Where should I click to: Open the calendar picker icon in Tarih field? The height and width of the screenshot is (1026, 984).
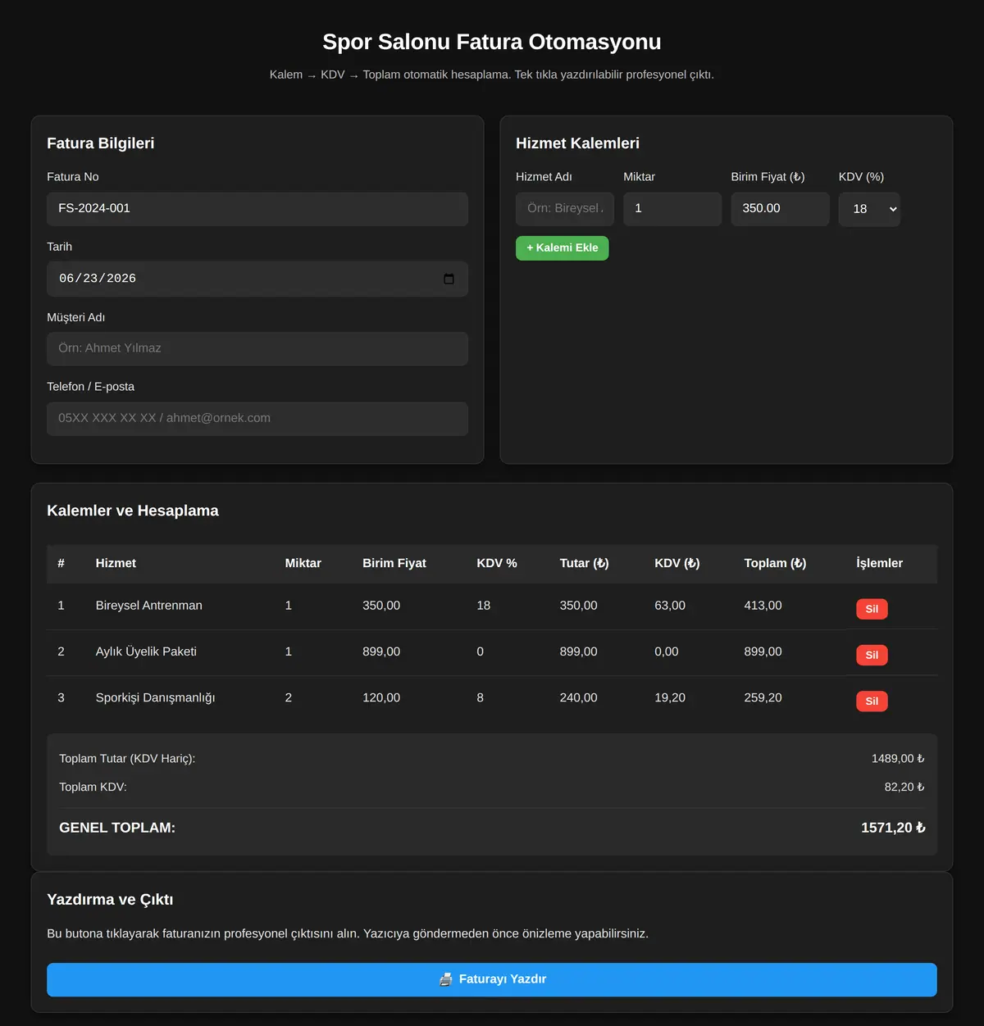(x=449, y=279)
